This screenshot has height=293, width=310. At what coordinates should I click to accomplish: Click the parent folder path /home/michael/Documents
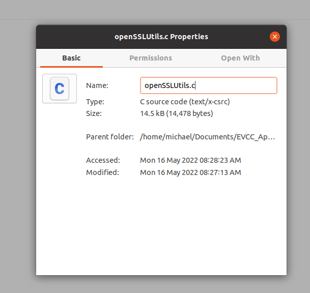coord(207,137)
